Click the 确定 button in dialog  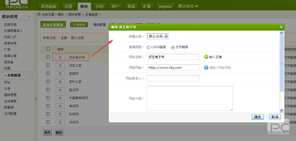[x=258, y=117]
